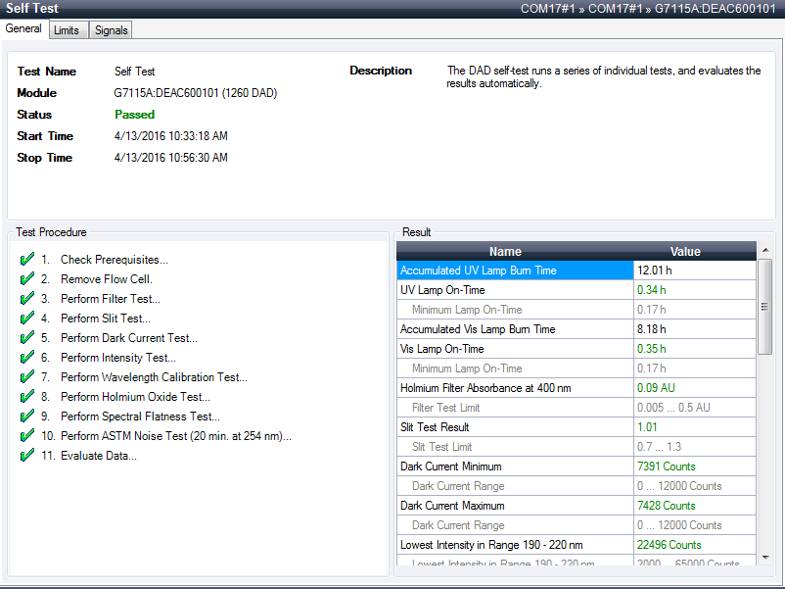Screen dimensions: 785x589
Task: Click the checkmark next to Perform Slit Test
Action: tap(26, 319)
